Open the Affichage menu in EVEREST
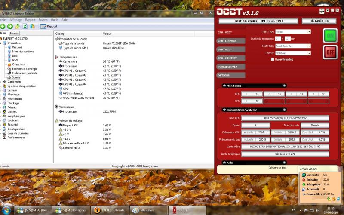 [x=16, y=20]
